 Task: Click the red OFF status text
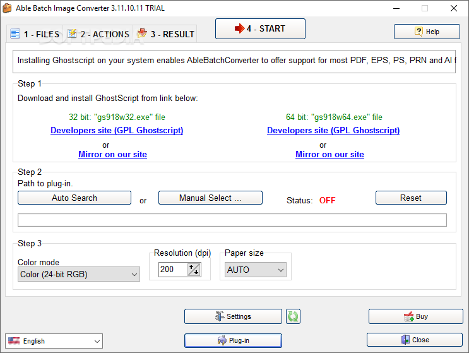tap(327, 200)
